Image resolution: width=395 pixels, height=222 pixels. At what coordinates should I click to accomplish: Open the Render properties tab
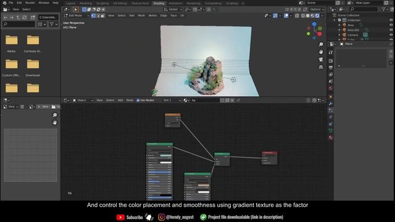tap(331, 61)
